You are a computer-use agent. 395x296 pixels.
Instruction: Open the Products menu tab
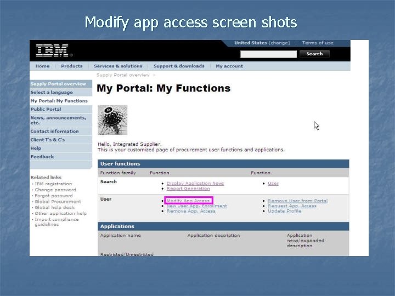click(71, 66)
